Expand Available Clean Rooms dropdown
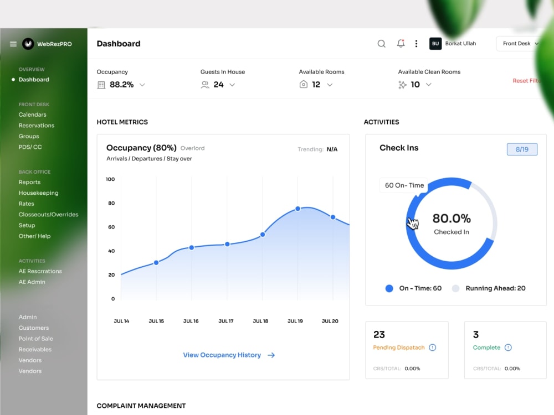 (x=429, y=85)
